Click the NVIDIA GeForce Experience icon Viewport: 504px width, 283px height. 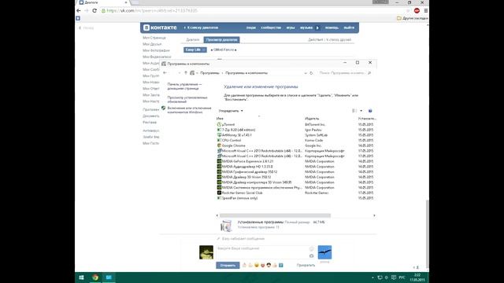pyautogui.click(x=219, y=161)
